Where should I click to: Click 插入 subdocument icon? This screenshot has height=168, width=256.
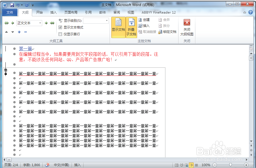click(x=140, y=26)
